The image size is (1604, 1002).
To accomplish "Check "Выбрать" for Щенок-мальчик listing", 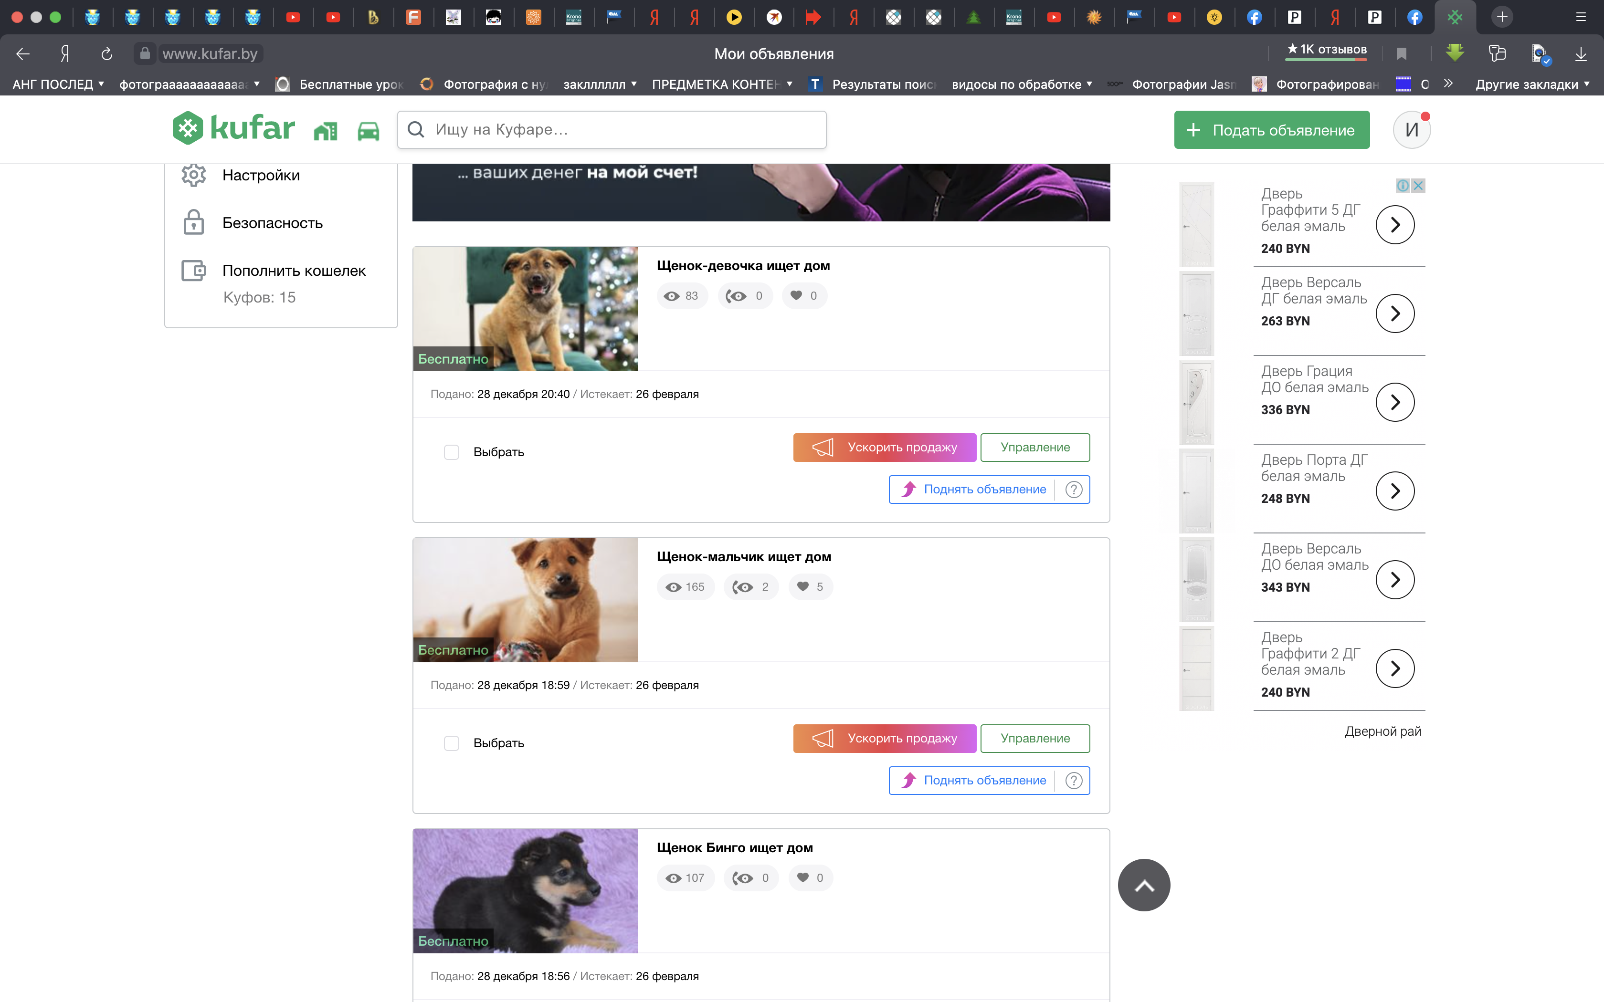I will pos(452,743).
